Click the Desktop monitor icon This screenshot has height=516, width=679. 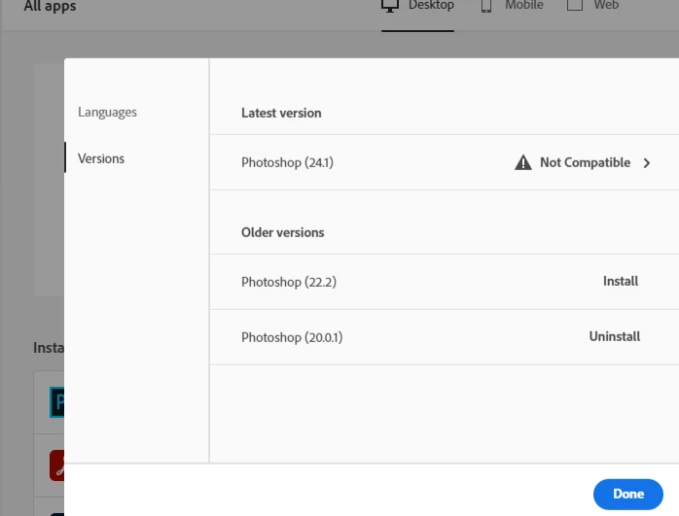point(390,5)
